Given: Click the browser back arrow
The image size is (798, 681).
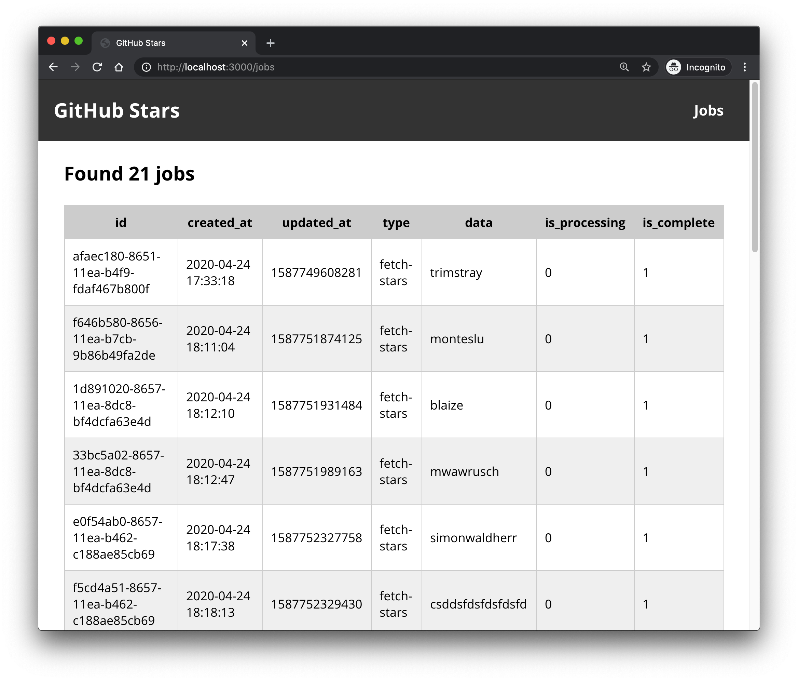Looking at the screenshot, I should coord(53,67).
